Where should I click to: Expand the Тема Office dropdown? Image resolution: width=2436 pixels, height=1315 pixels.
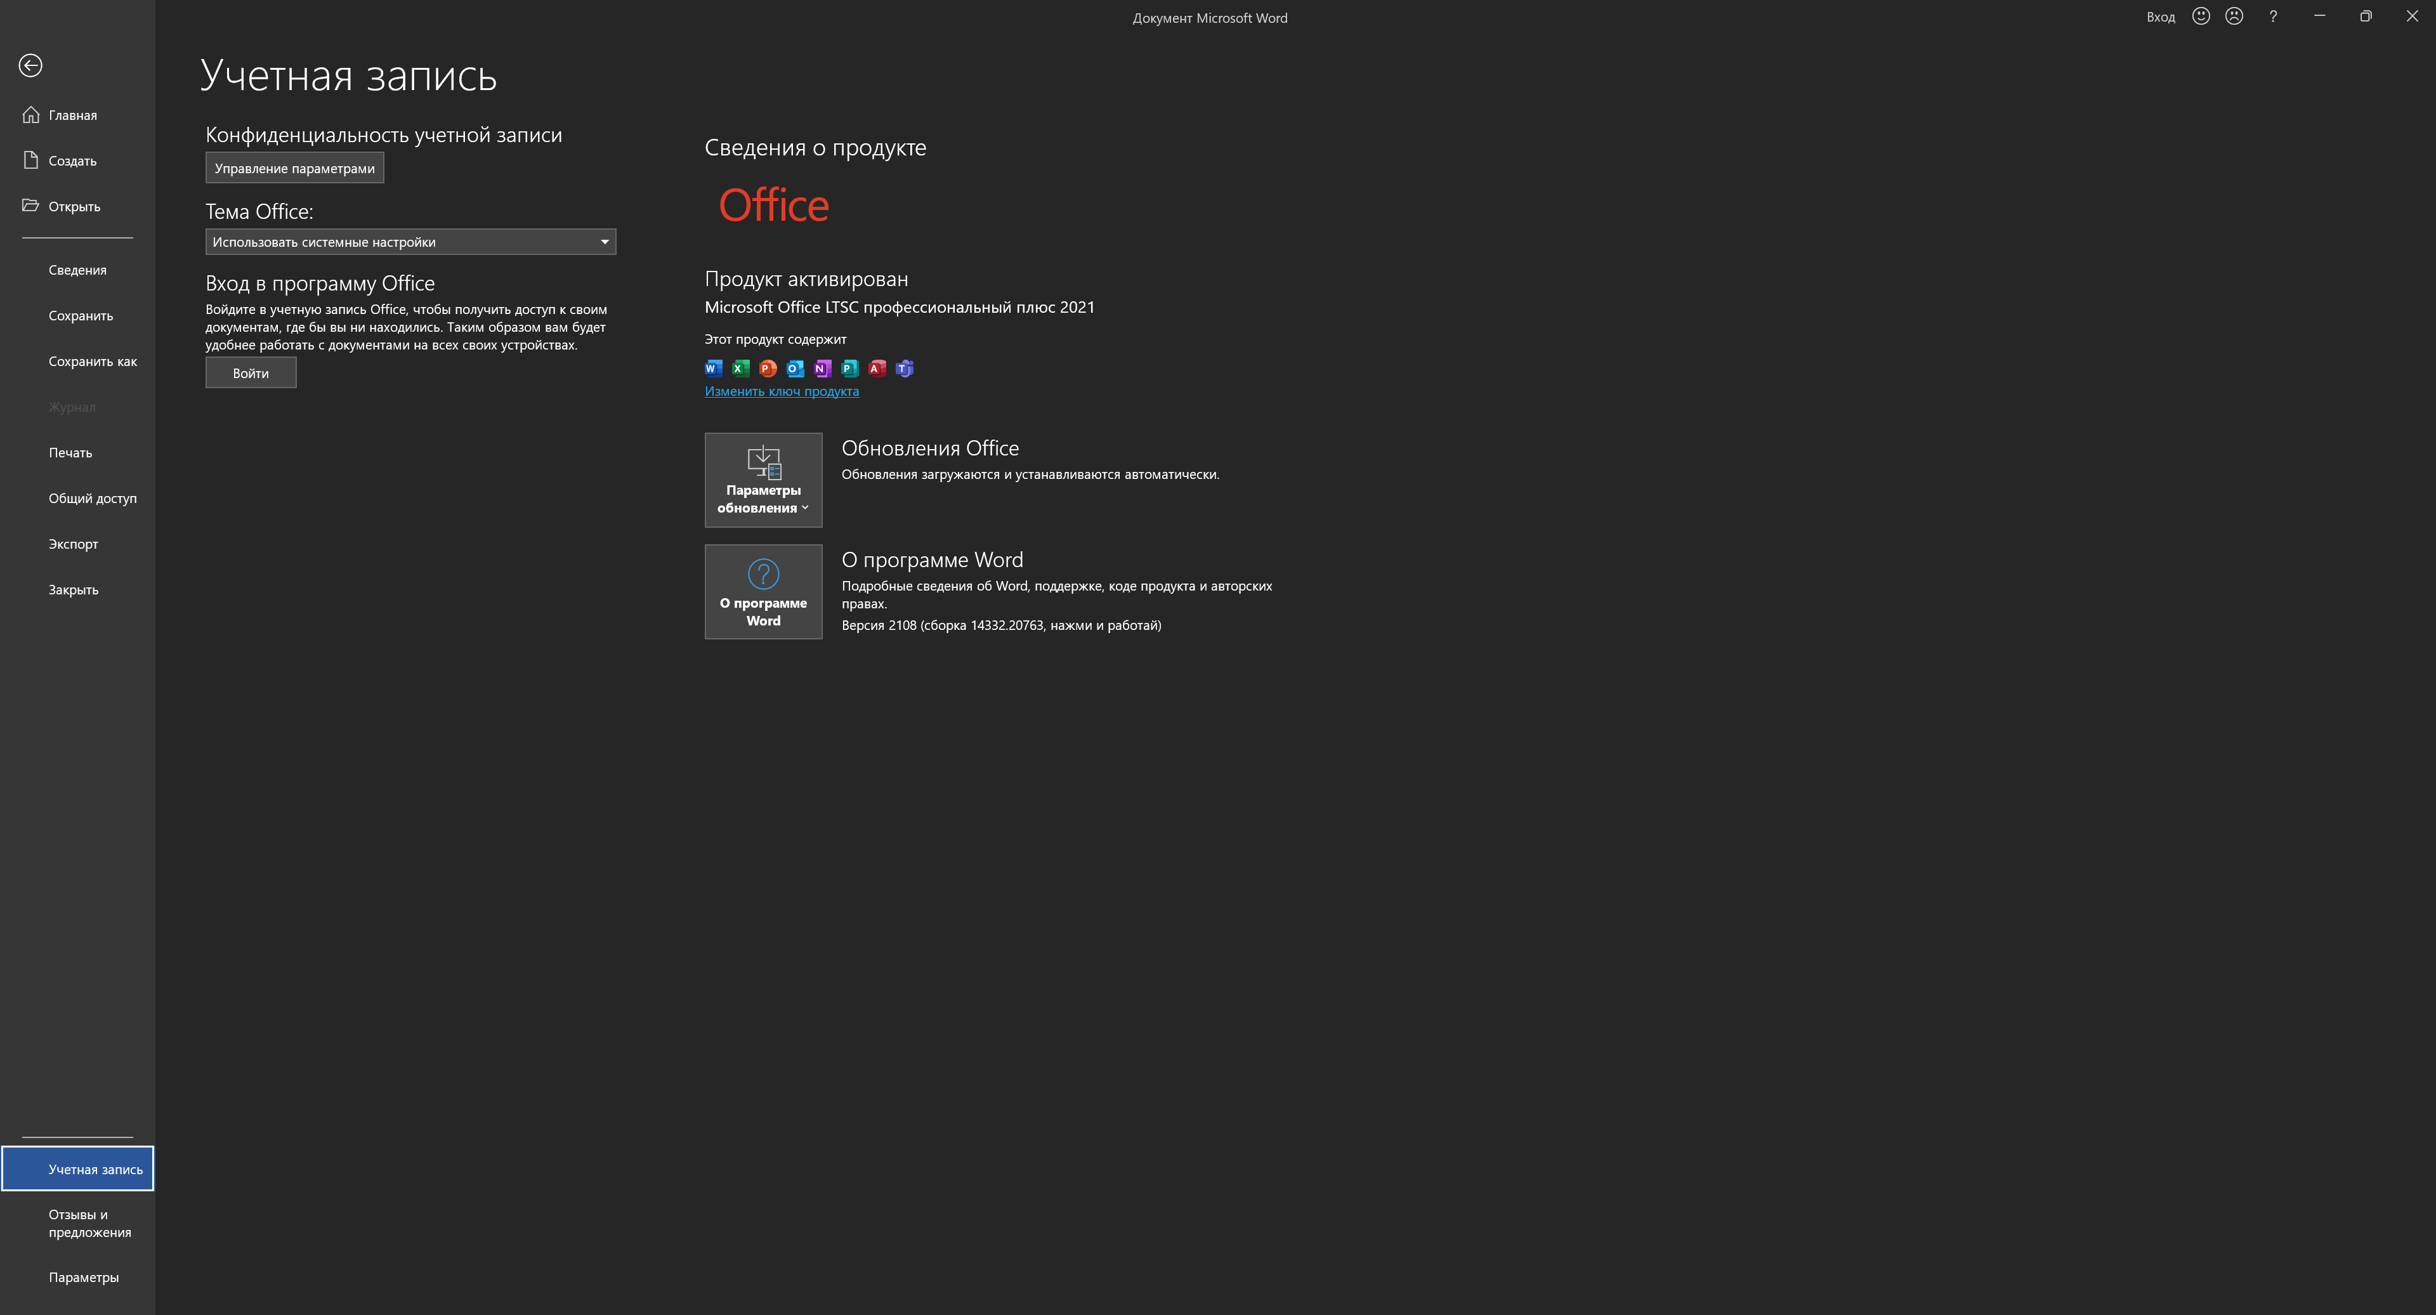tap(410, 242)
